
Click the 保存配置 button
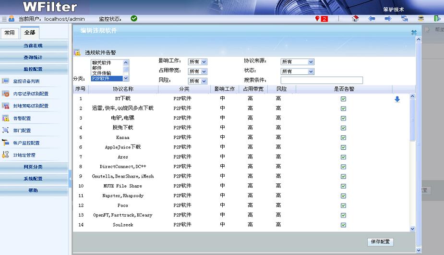coord(380,242)
